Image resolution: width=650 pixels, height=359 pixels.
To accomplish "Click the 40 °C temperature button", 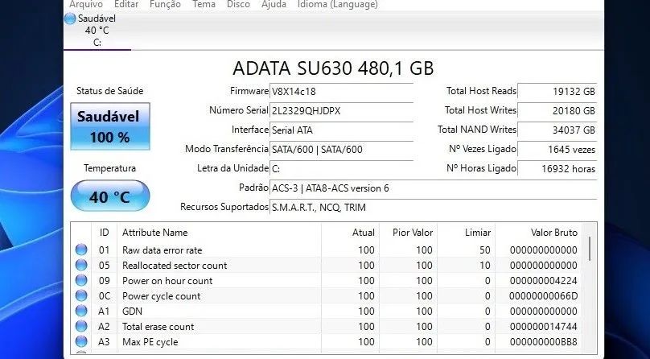I will click(110, 196).
